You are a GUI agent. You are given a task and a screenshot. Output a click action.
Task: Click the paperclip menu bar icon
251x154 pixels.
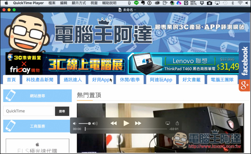click(x=129, y=3)
